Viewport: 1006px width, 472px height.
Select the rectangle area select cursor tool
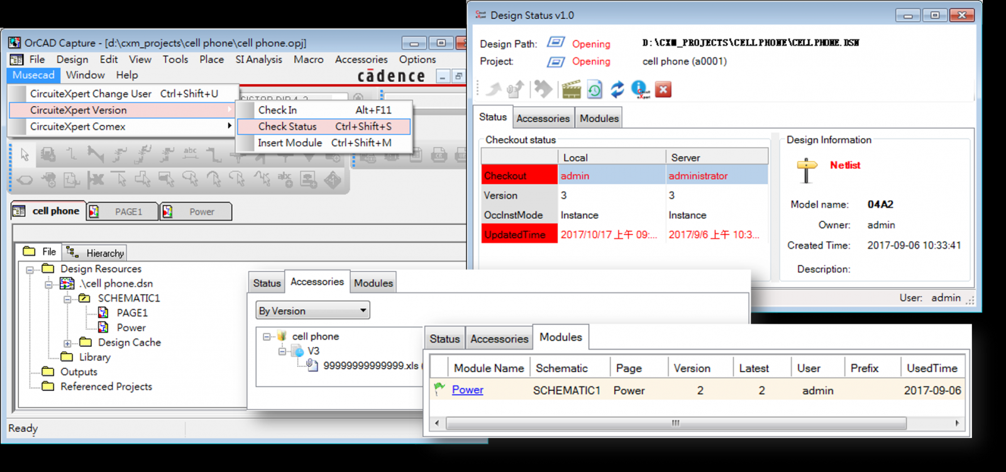[166, 180]
